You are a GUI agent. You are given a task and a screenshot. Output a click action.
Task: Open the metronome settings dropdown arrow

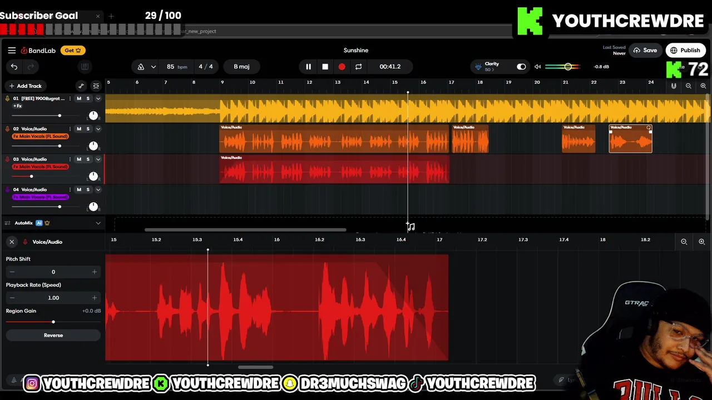[x=153, y=67]
